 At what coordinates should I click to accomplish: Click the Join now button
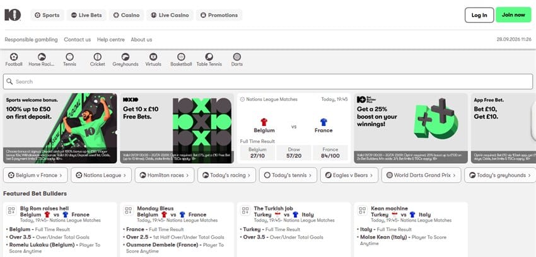pos(513,15)
